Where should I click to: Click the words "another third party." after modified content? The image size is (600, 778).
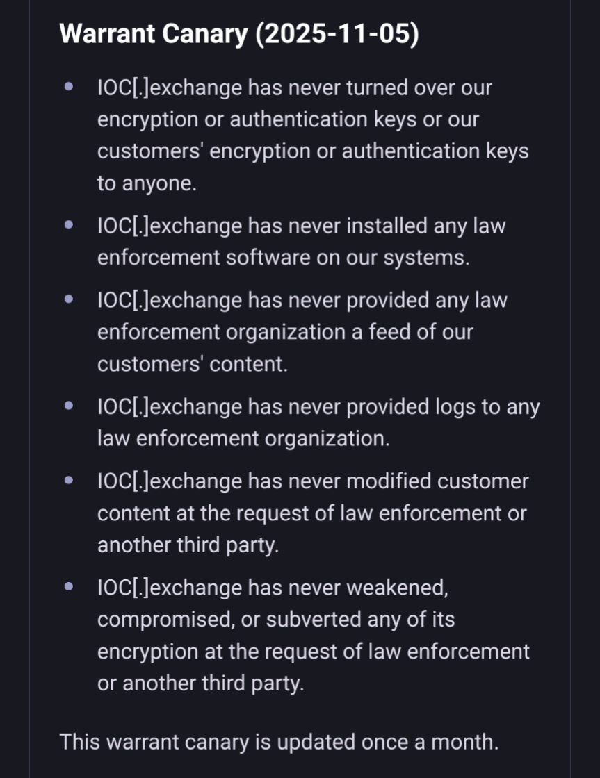(188, 545)
